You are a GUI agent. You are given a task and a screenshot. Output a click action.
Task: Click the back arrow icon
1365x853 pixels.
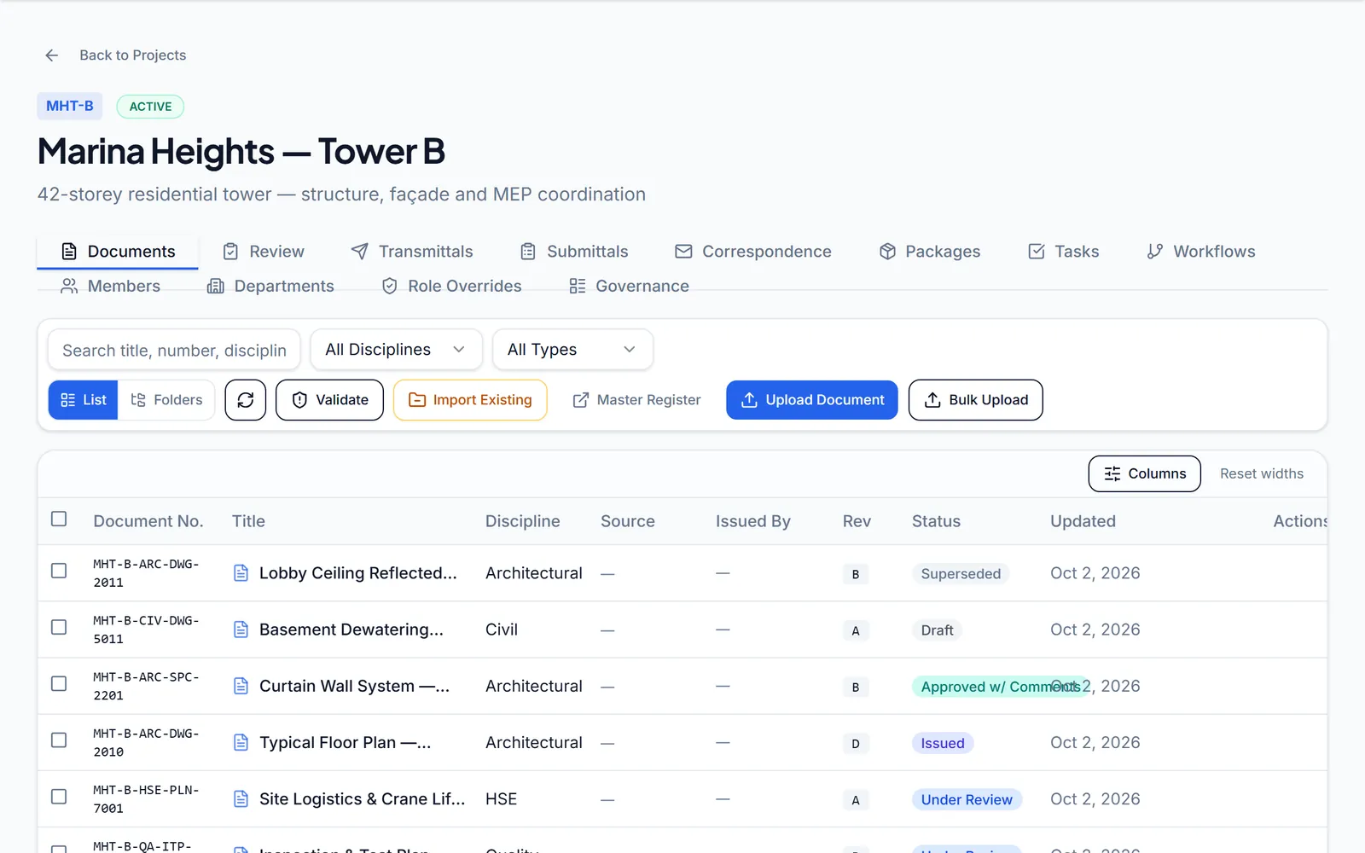pyautogui.click(x=52, y=55)
